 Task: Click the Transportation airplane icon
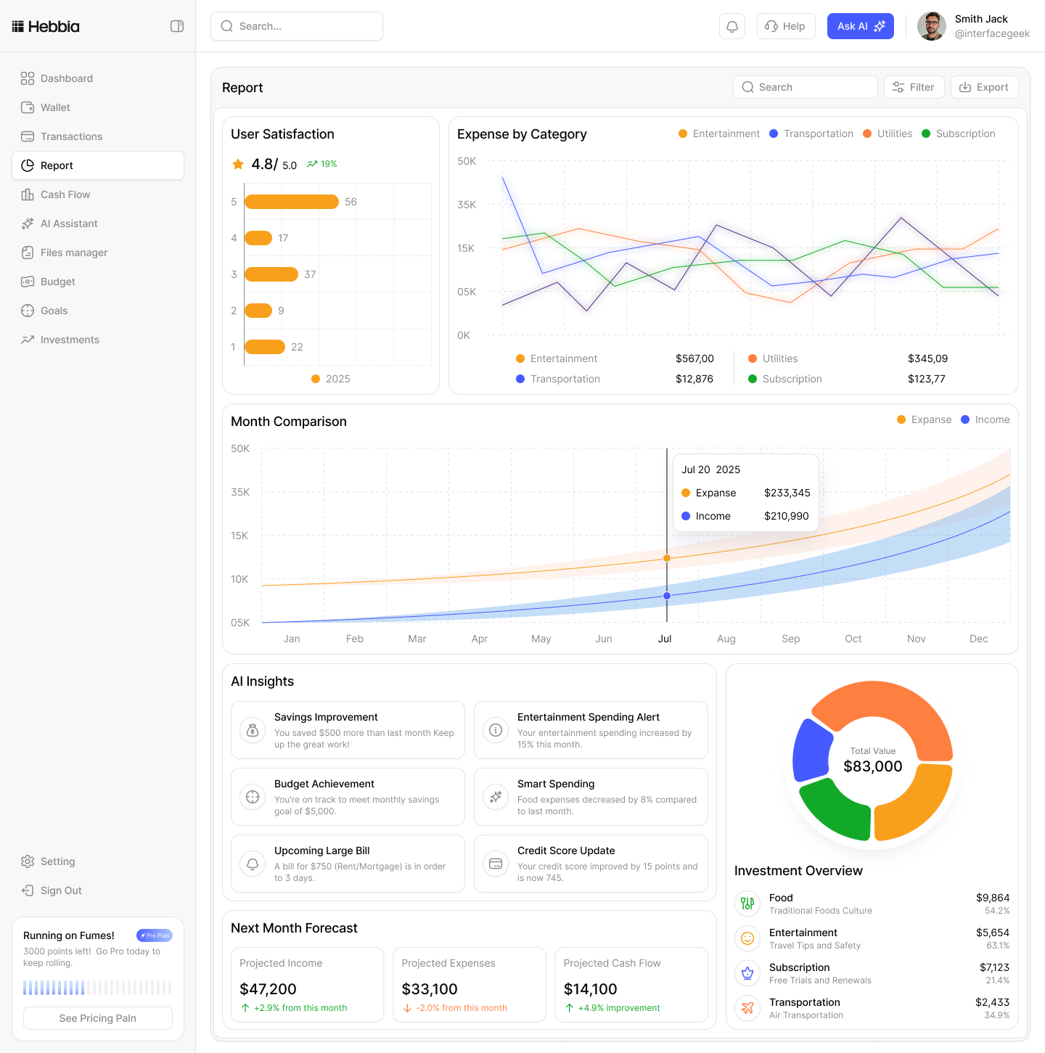[x=747, y=1008]
